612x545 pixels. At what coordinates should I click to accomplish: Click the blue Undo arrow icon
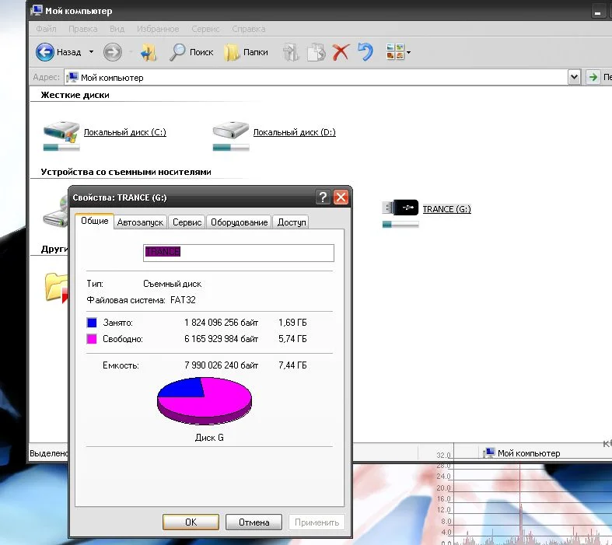click(x=365, y=52)
